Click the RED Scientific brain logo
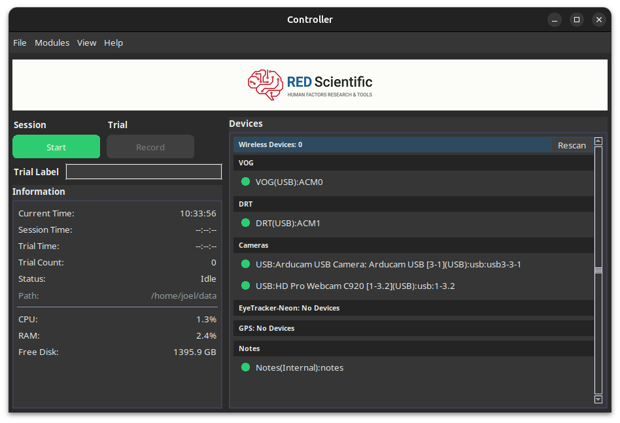Image resolution: width=620 pixels, height=423 pixels. (265, 85)
